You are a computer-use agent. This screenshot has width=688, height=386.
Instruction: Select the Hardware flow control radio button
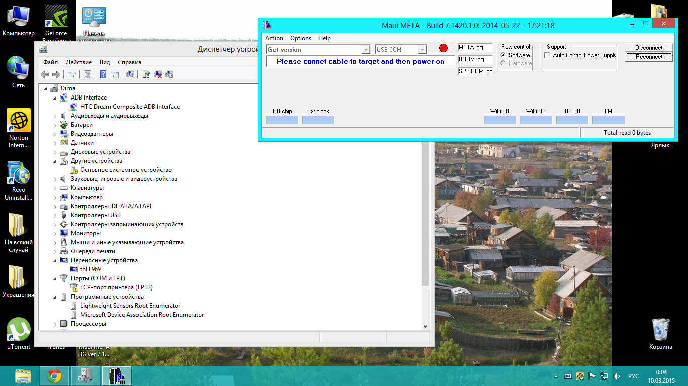(x=503, y=63)
